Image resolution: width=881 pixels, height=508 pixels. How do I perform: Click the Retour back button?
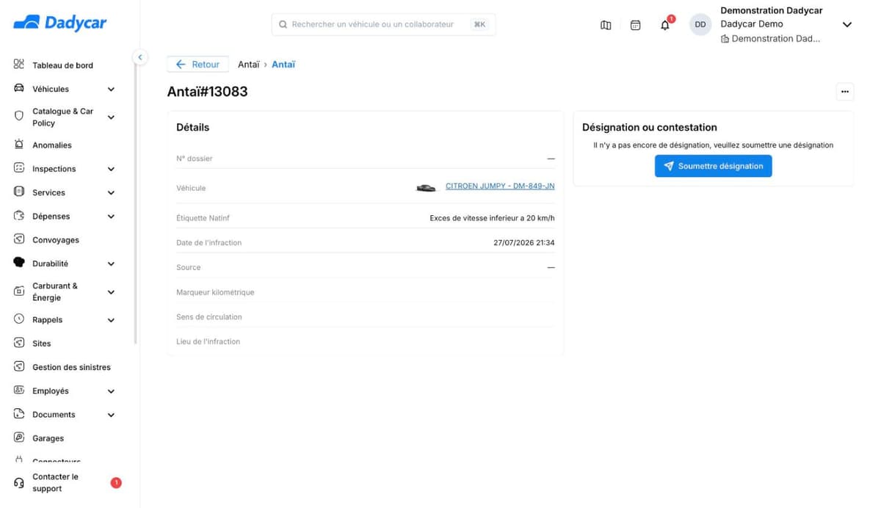point(198,65)
